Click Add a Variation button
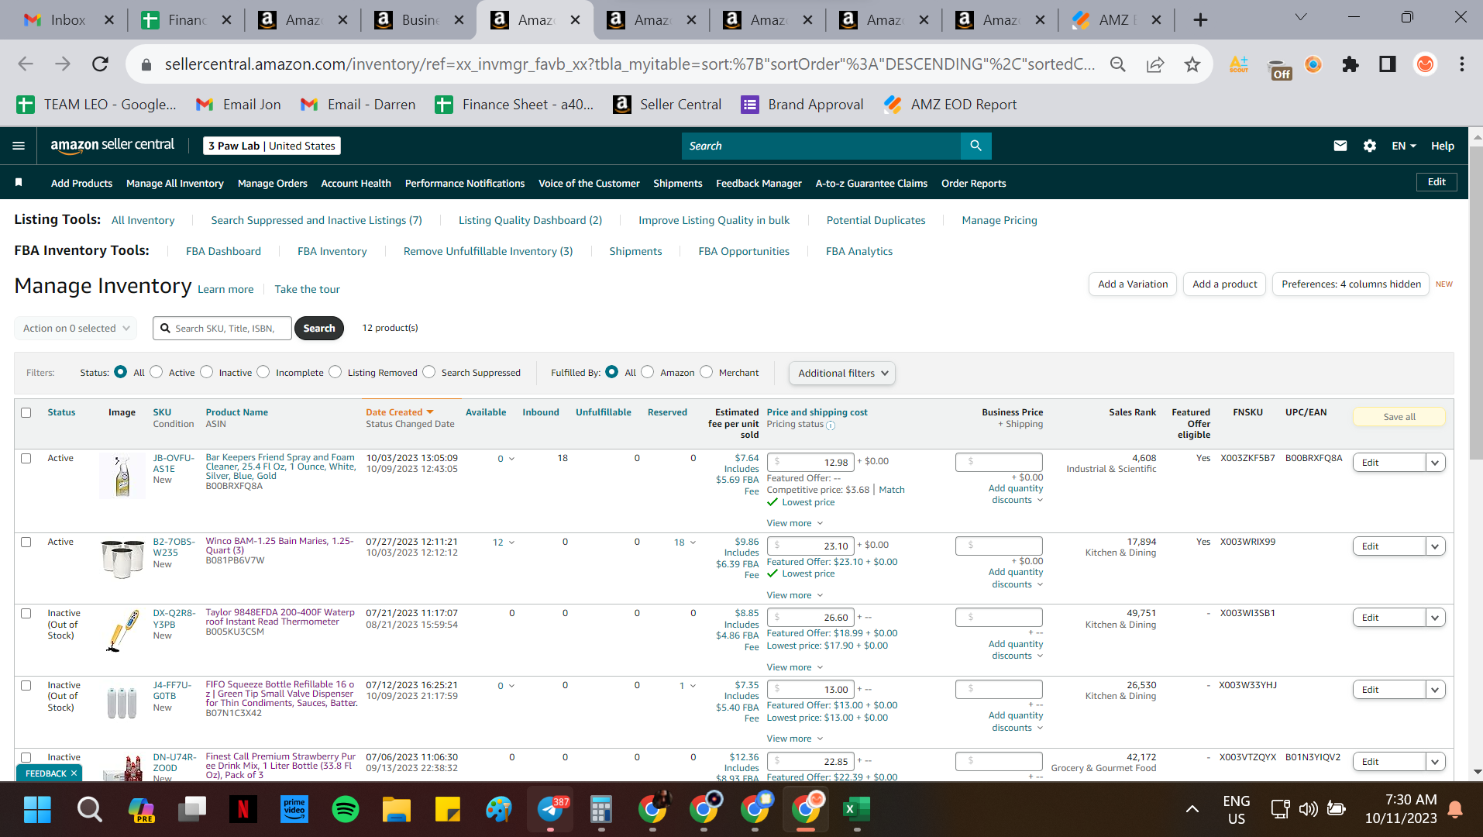The image size is (1483, 837). click(x=1133, y=284)
